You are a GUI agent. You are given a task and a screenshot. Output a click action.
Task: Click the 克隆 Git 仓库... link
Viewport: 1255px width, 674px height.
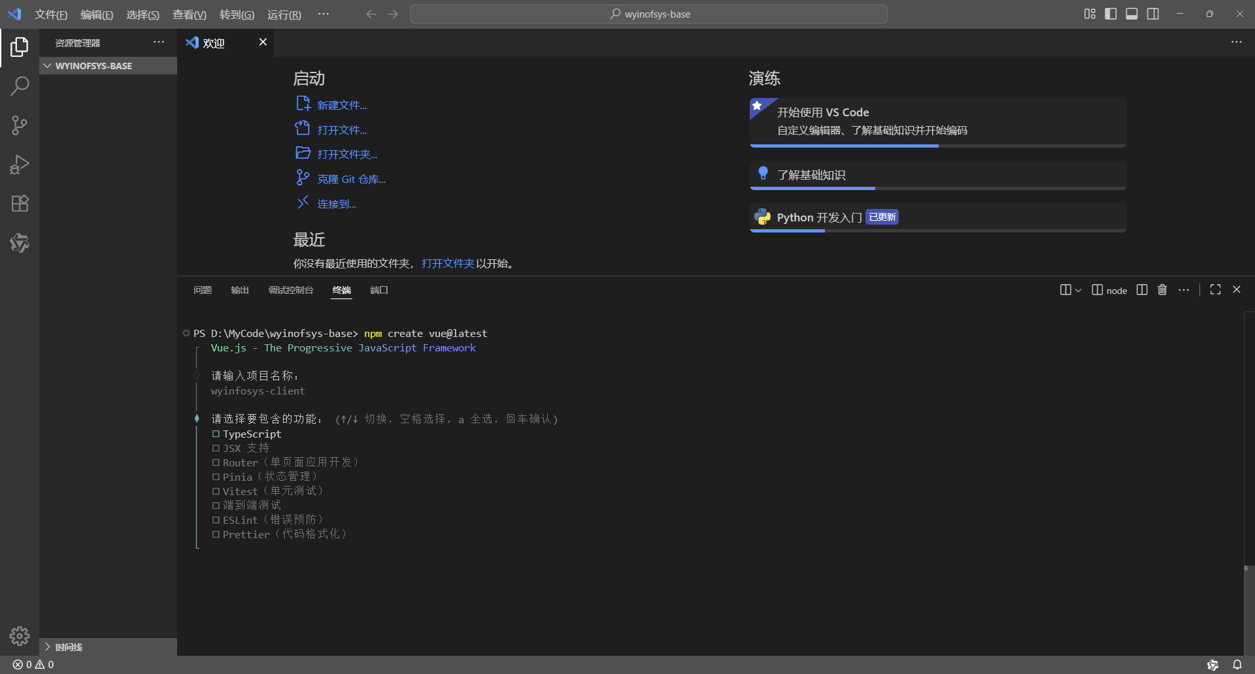tap(352, 179)
